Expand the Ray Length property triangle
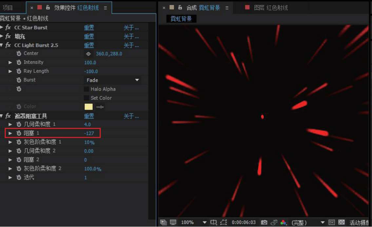This screenshot has height=227, width=372. click(x=10, y=71)
